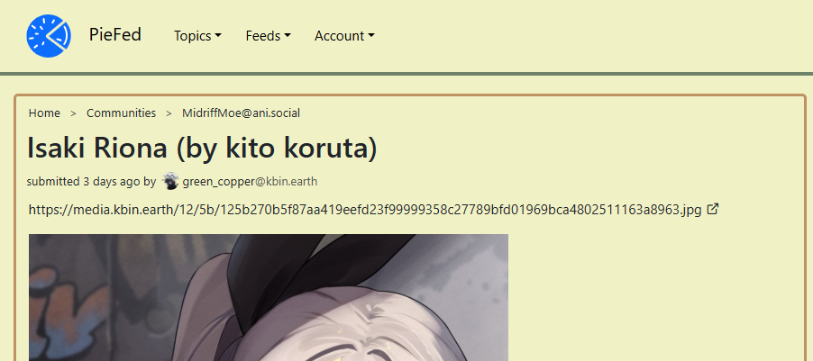Image resolution: width=813 pixels, height=361 pixels.
Task: Click green_copper's avatar image
Action: pyautogui.click(x=170, y=181)
